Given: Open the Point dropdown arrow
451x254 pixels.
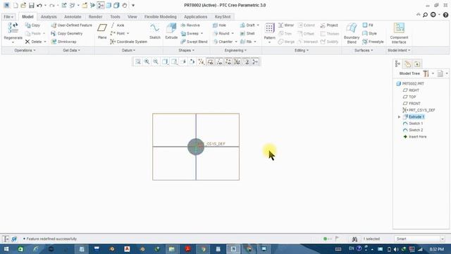Looking at the screenshot, I should coord(128,33).
